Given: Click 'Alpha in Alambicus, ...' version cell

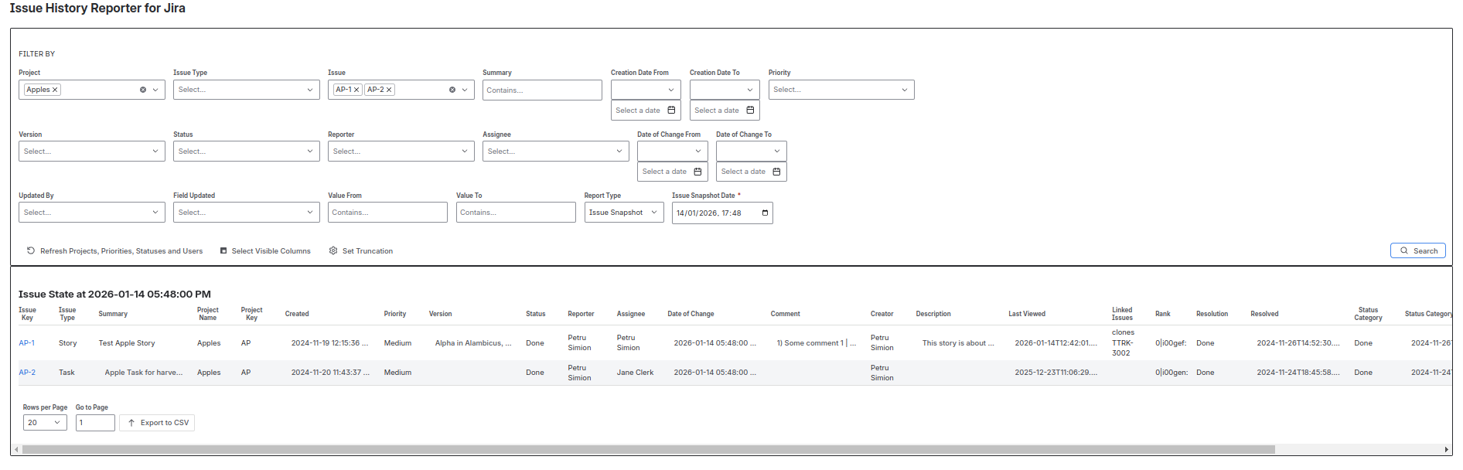Looking at the screenshot, I should 473,343.
